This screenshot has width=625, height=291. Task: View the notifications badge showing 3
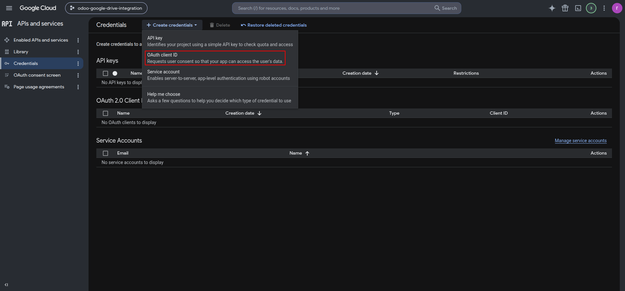591,8
